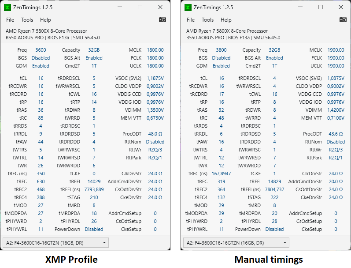
Task: Click the VSOC (SVI2) value 1,1875V
Action: tap(155, 78)
